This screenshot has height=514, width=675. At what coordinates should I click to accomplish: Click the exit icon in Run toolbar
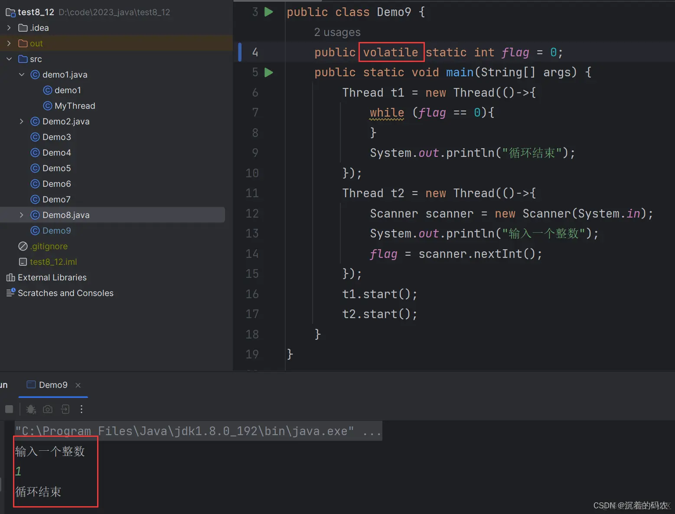(x=65, y=409)
